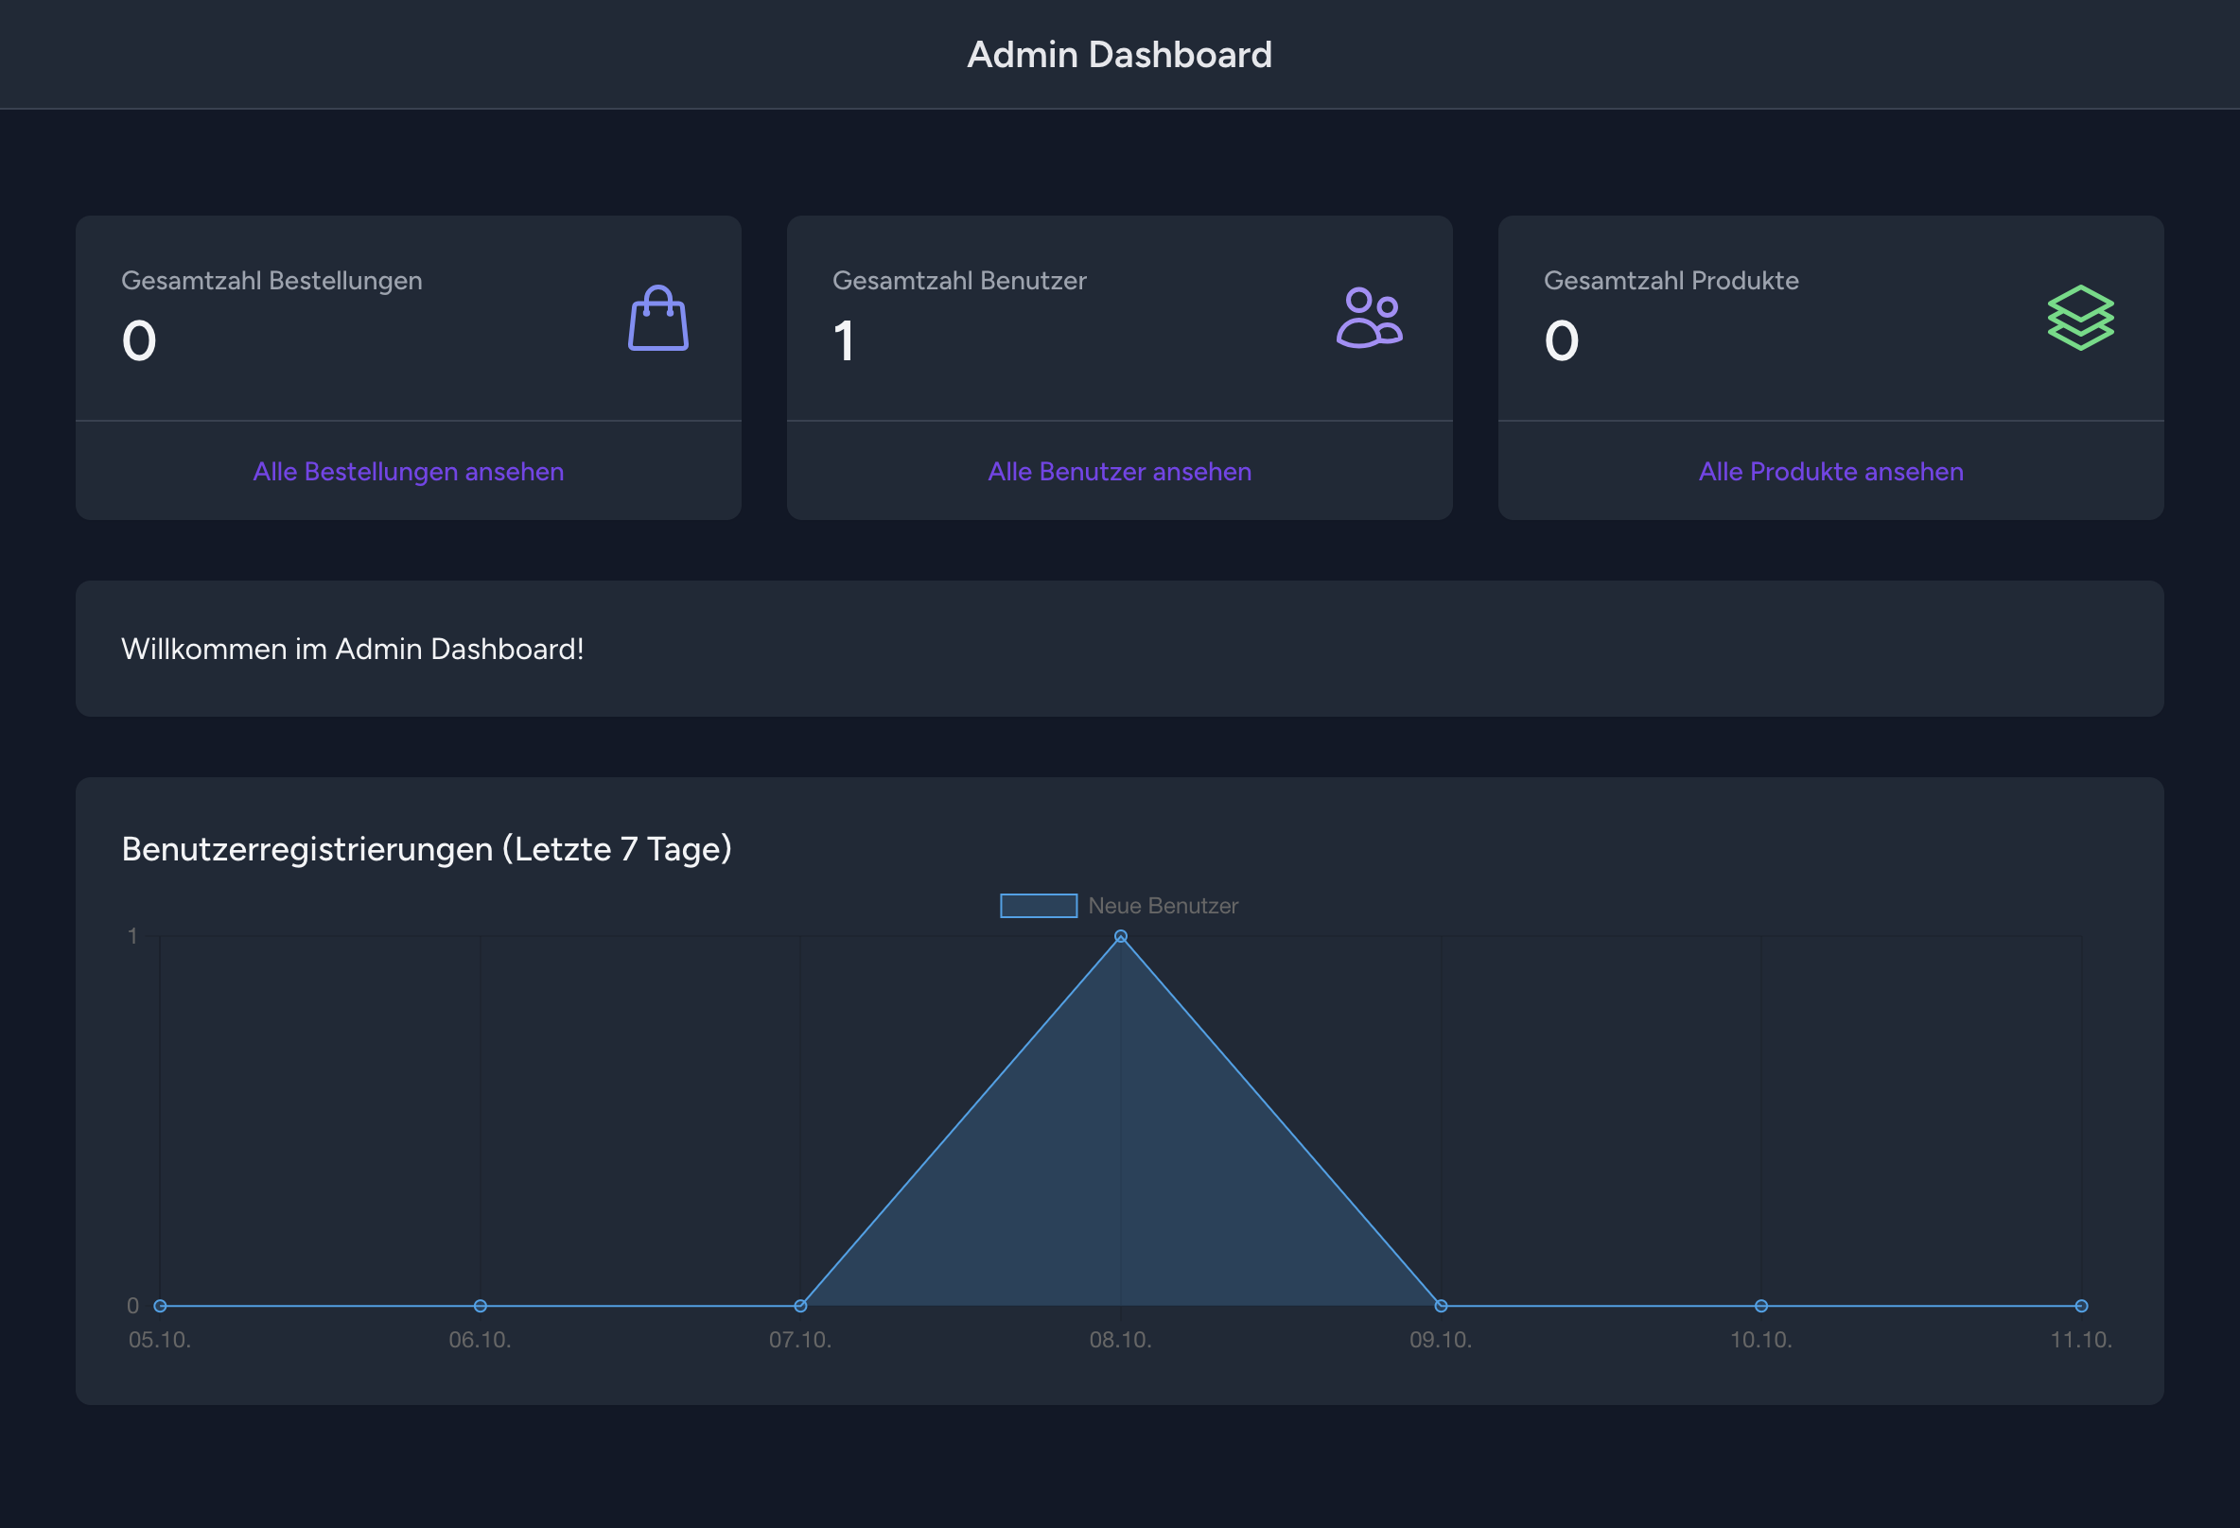Viewport: 2240px width, 1528px height.
Task: Click the users group icon
Action: pos(1369,318)
